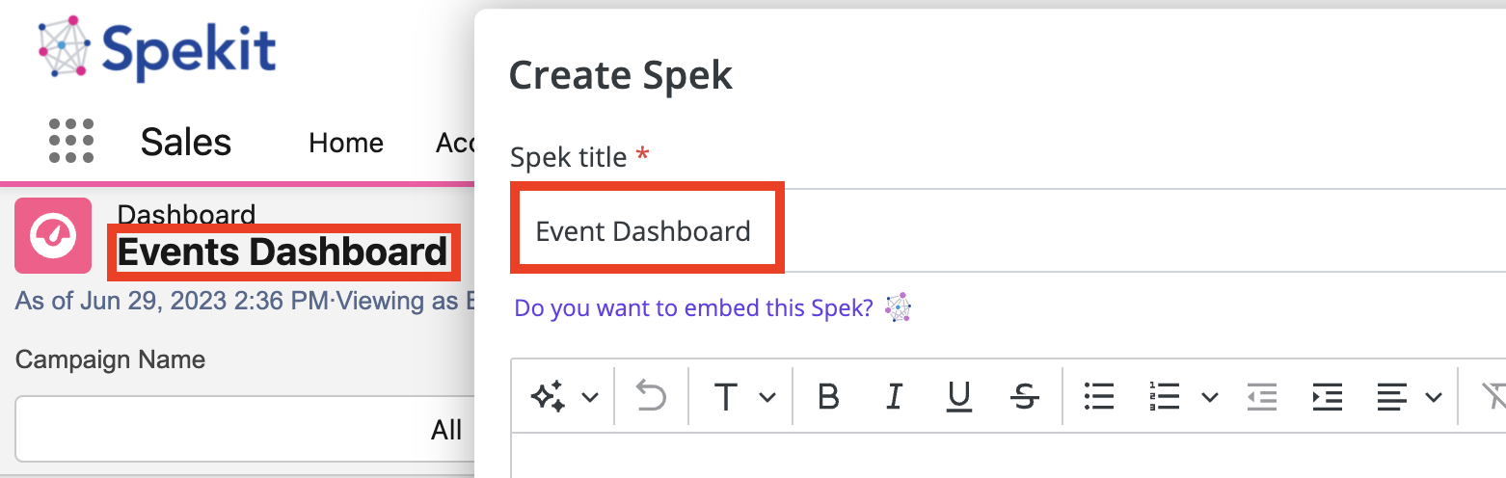The image size is (1506, 478).
Task: Expand the text style T dropdown
Action: [767, 397]
